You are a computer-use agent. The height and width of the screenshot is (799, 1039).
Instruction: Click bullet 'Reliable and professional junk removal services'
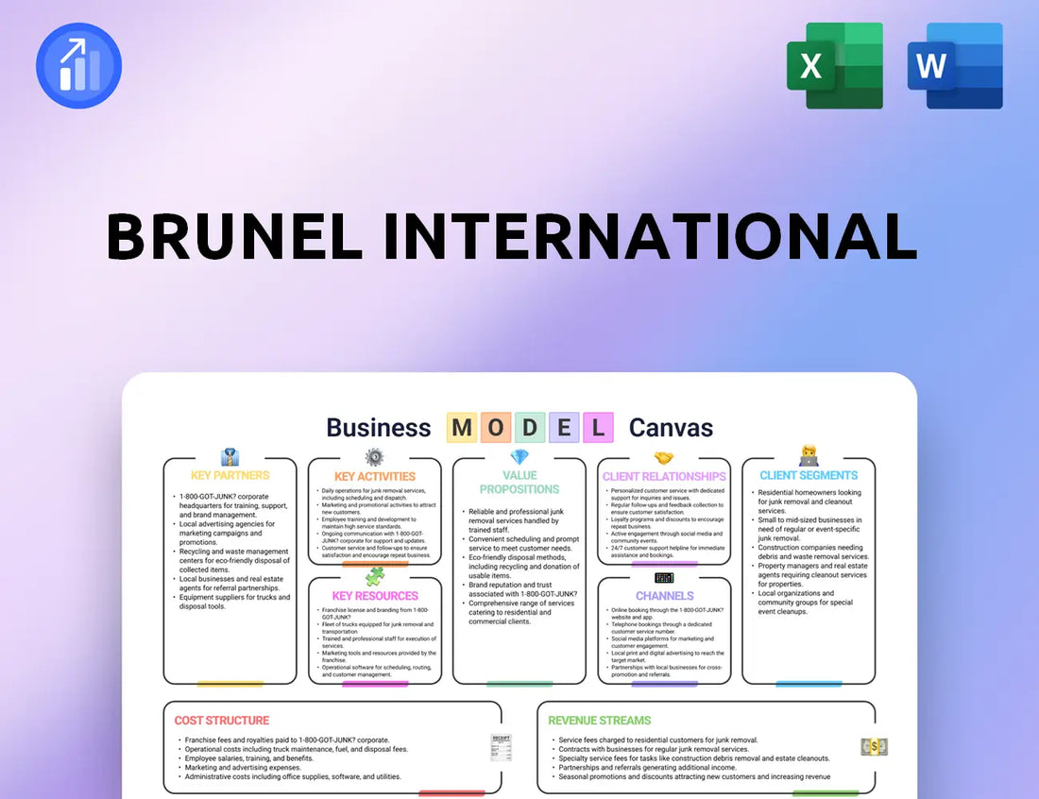pyautogui.click(x=515, y=520)
